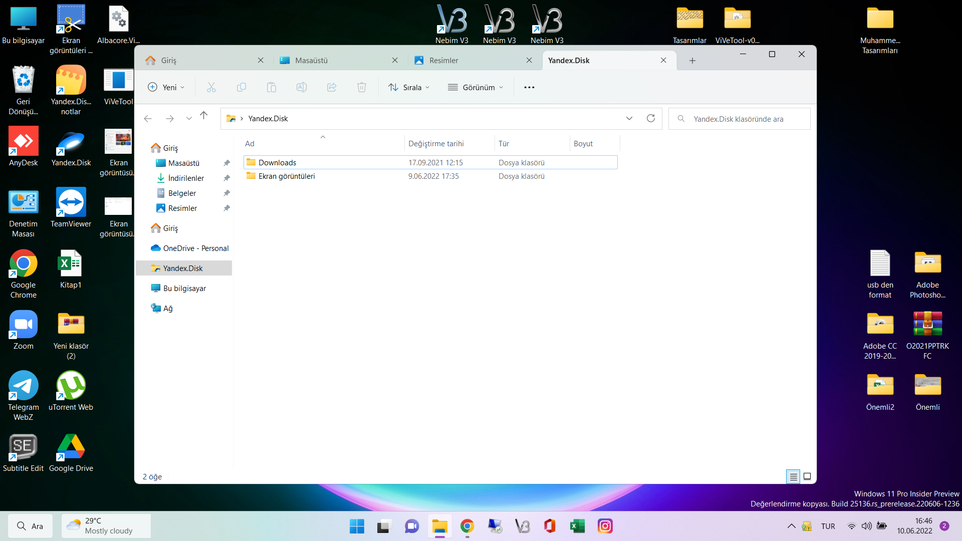Switch to details view layout toggle
The height and width of the screenshot is (541, 962).
793,476
